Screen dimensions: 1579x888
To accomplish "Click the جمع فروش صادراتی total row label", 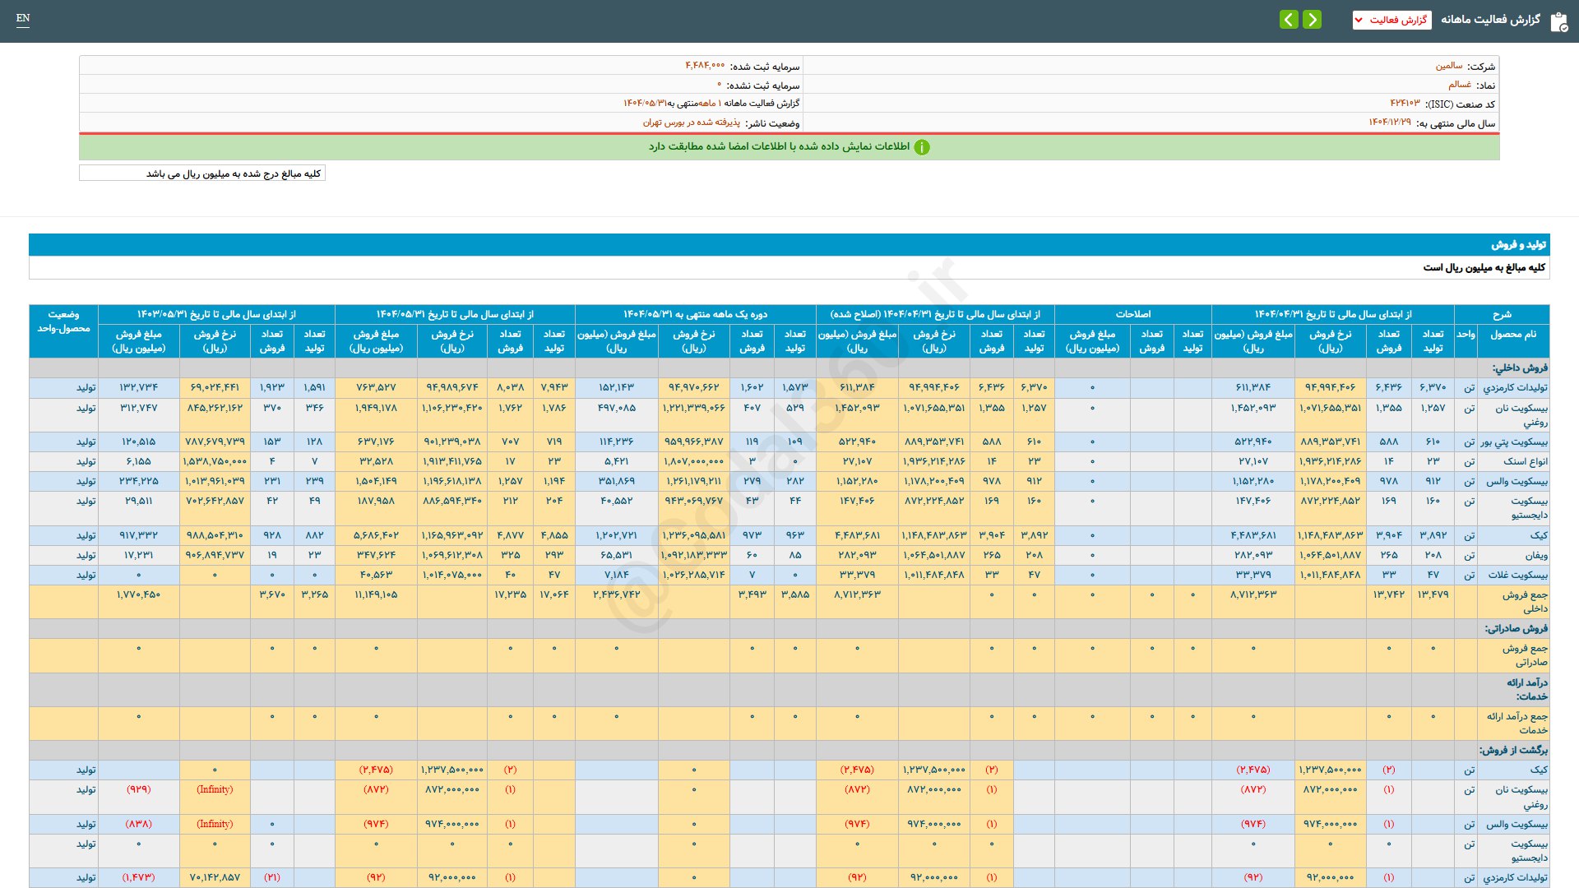I will [x=1525, y=655].
